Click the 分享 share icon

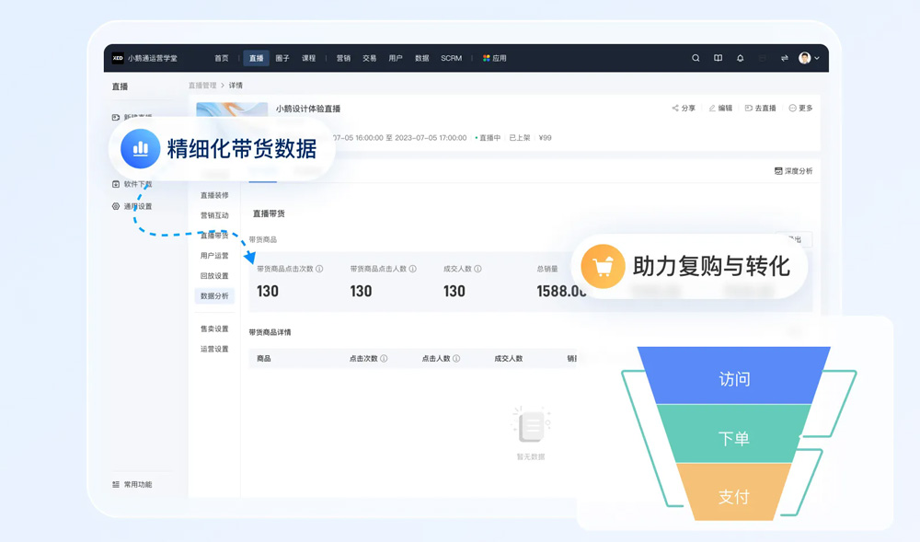(675, 108)
